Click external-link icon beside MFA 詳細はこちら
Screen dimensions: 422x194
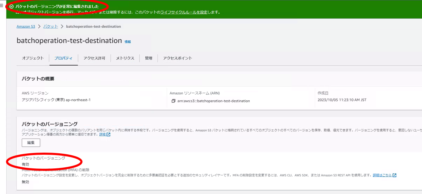(x=395, y=175)
